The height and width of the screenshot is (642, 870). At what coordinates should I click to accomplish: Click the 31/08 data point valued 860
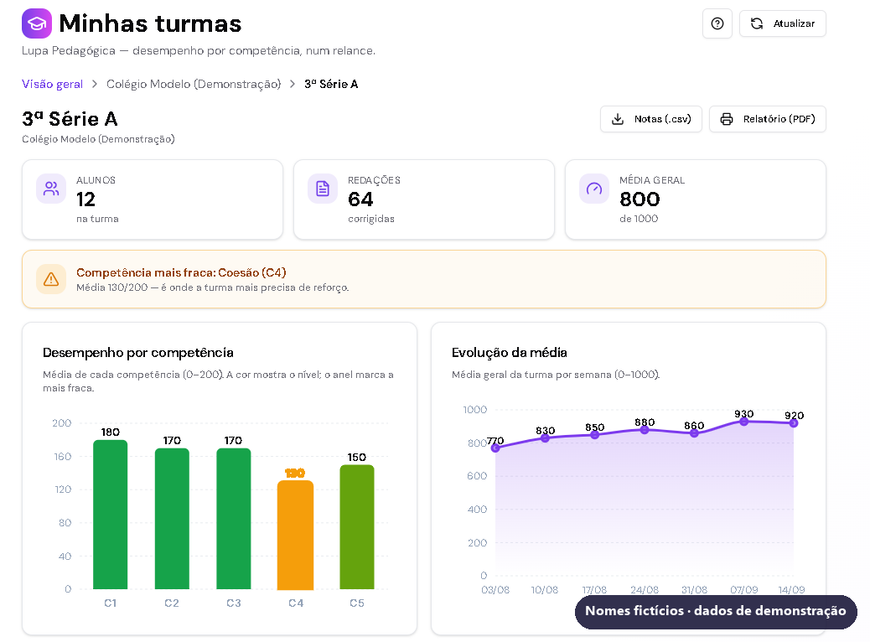[x=694, y=432]
